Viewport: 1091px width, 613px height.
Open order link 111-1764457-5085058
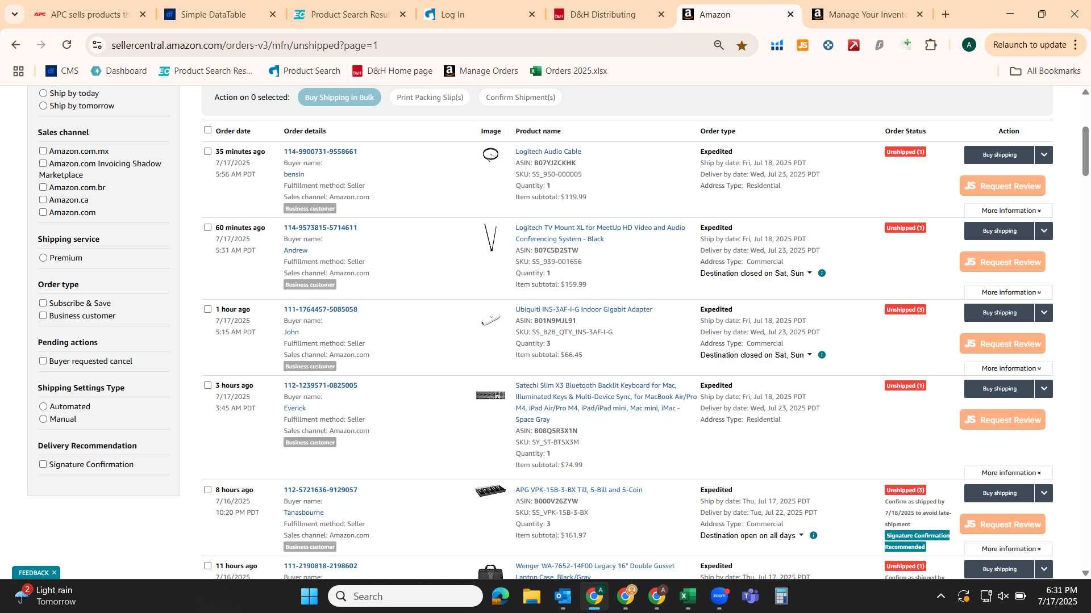click(x=320, y=309)
